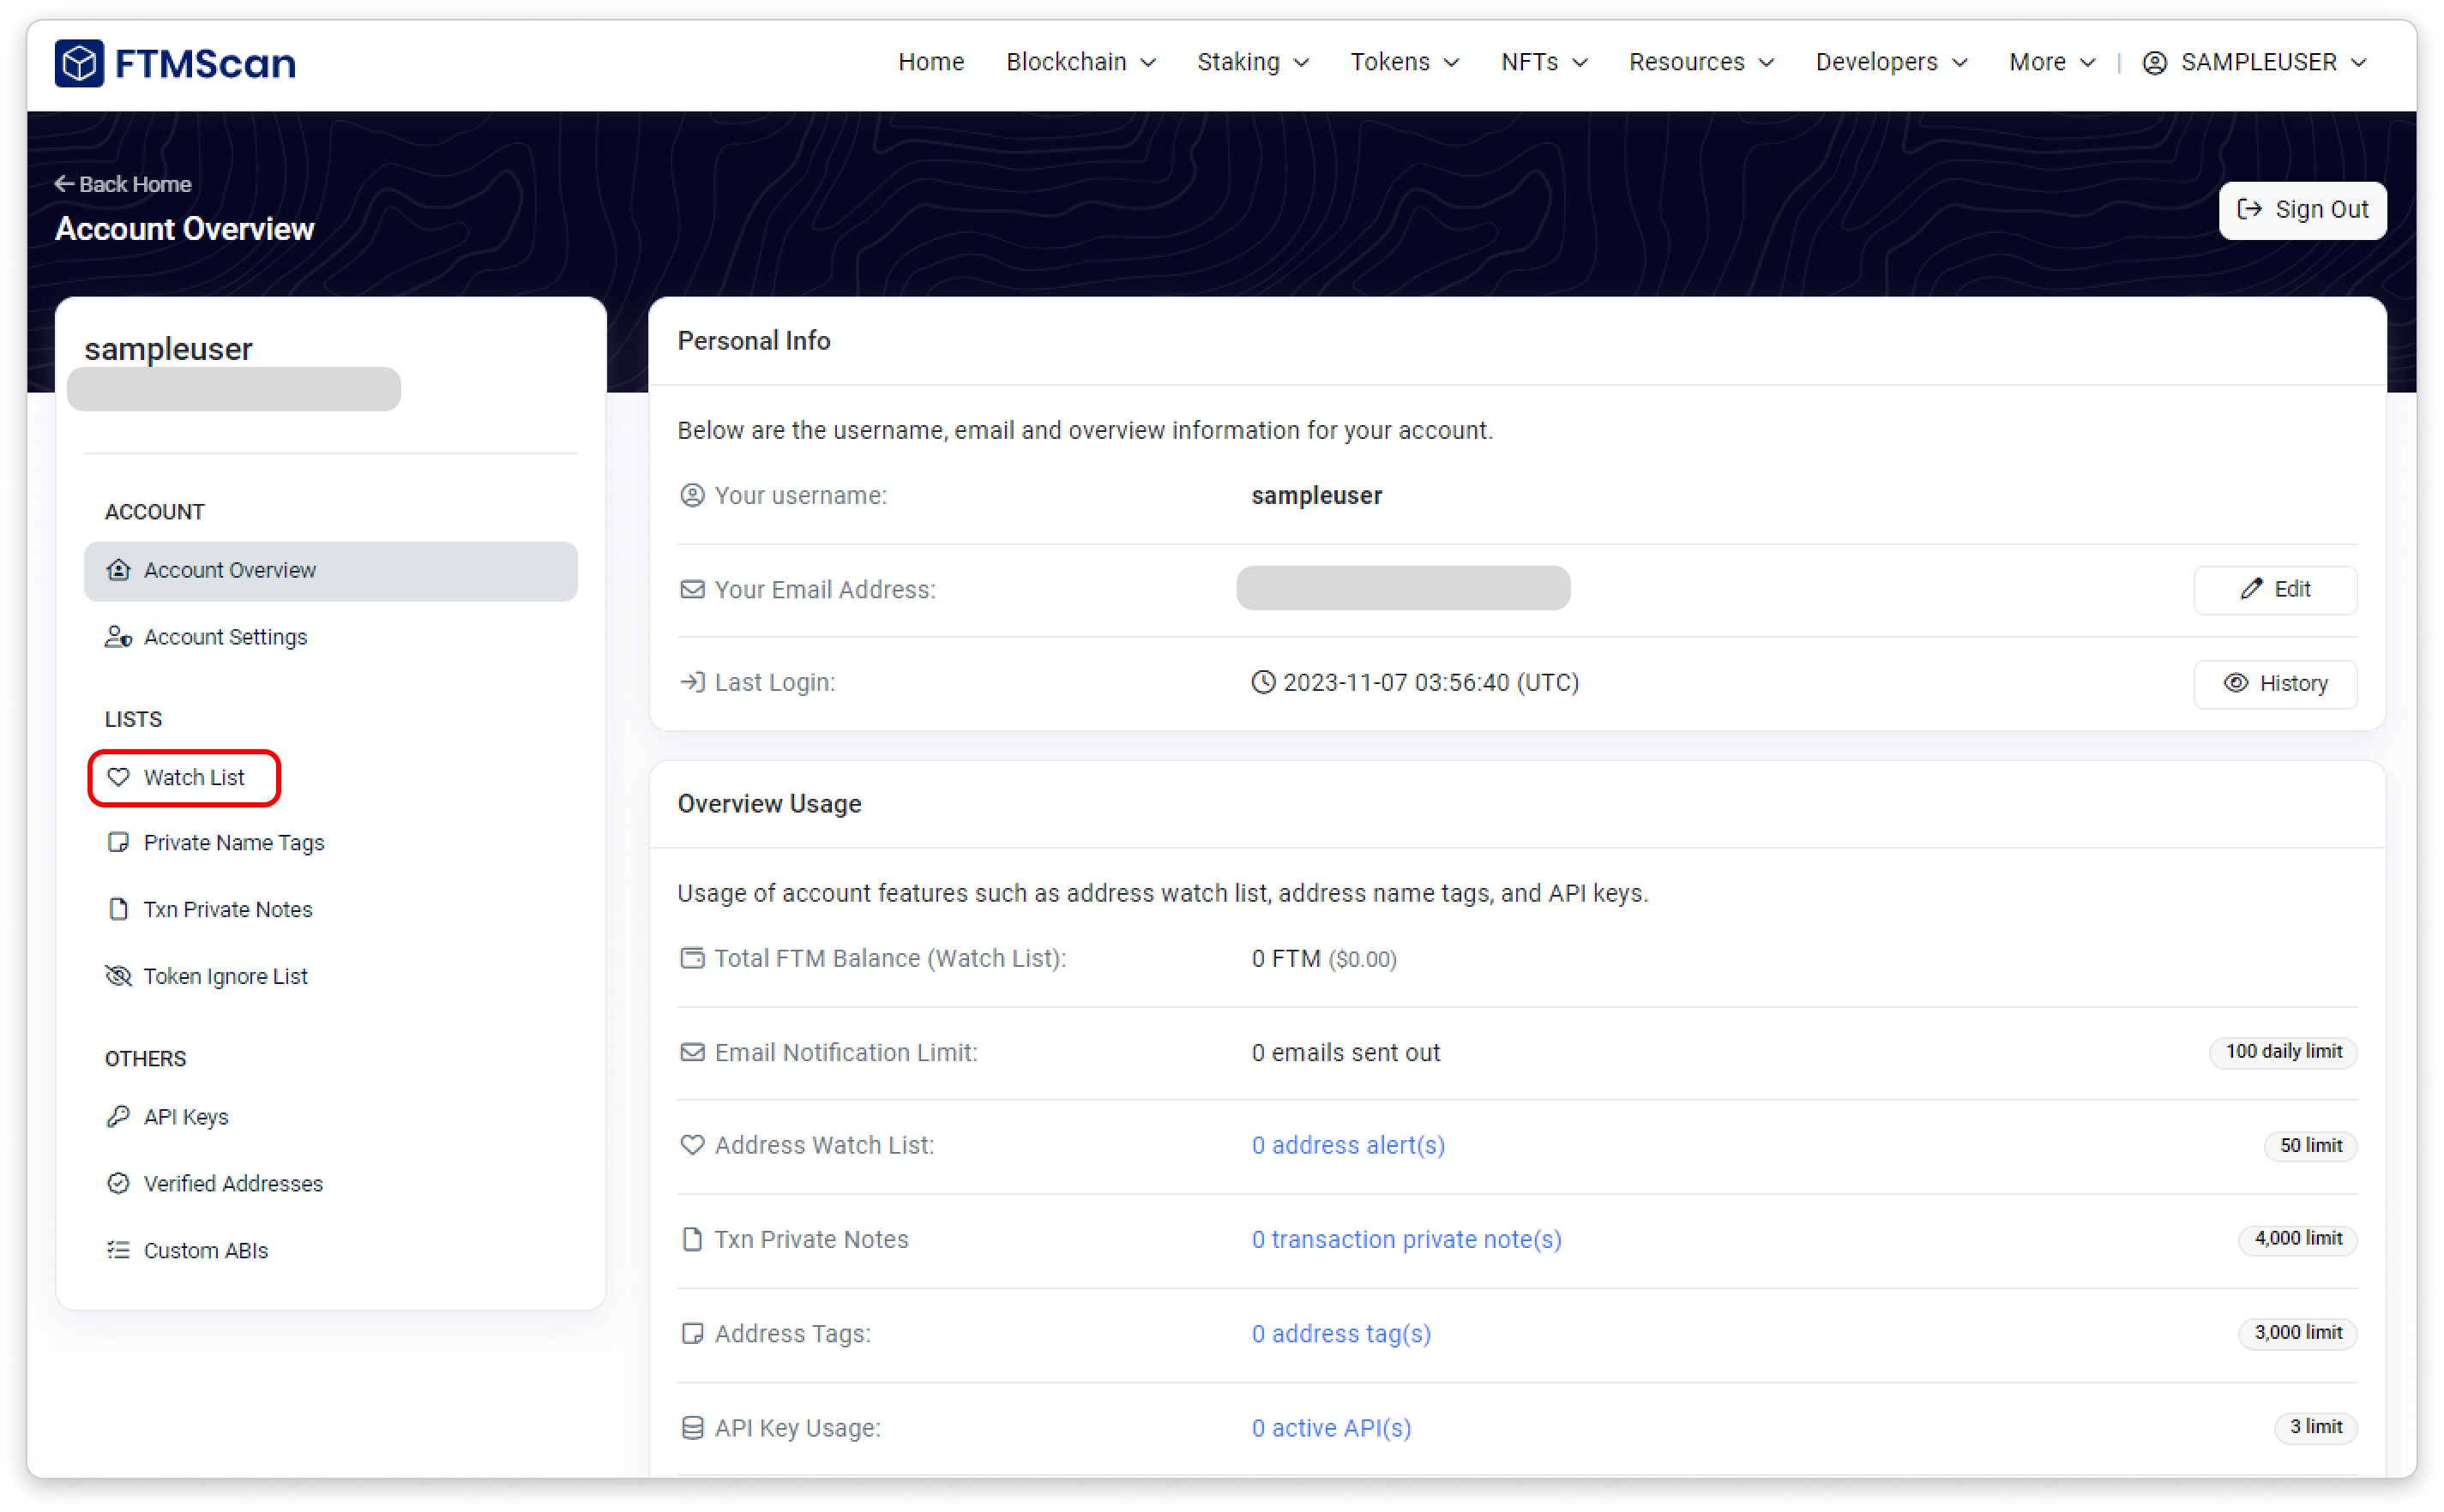This screenshot has width=2444, height=1512.
Task: Open the 0 transaction private note(s) link
Action: [x=1406, y=1240]
